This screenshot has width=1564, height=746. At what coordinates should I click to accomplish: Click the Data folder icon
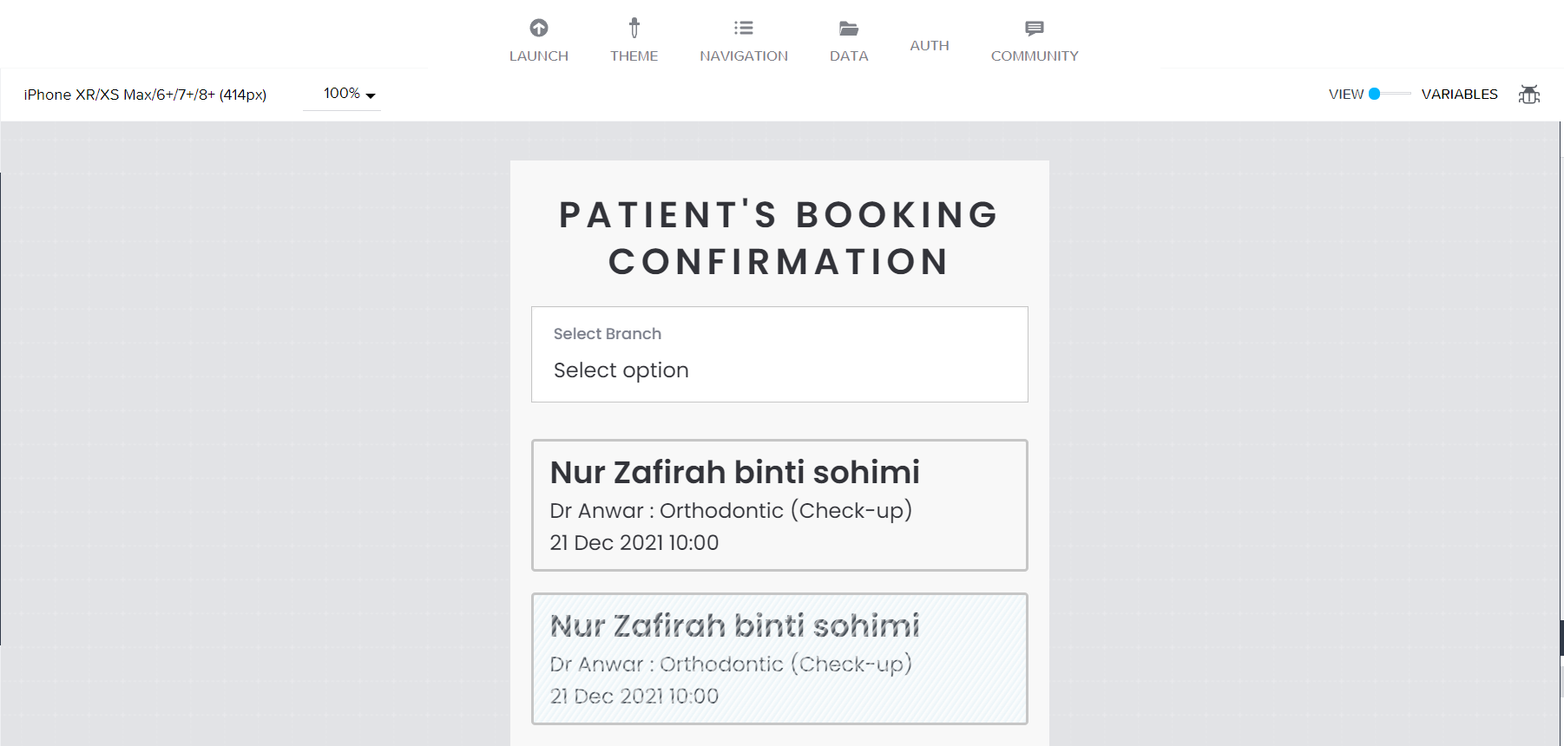(x=849, y=29)
